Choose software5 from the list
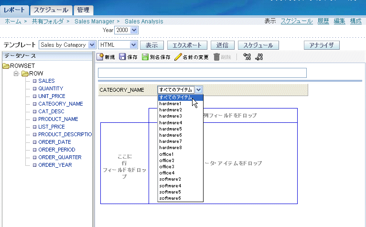 [x=180, y=192]
